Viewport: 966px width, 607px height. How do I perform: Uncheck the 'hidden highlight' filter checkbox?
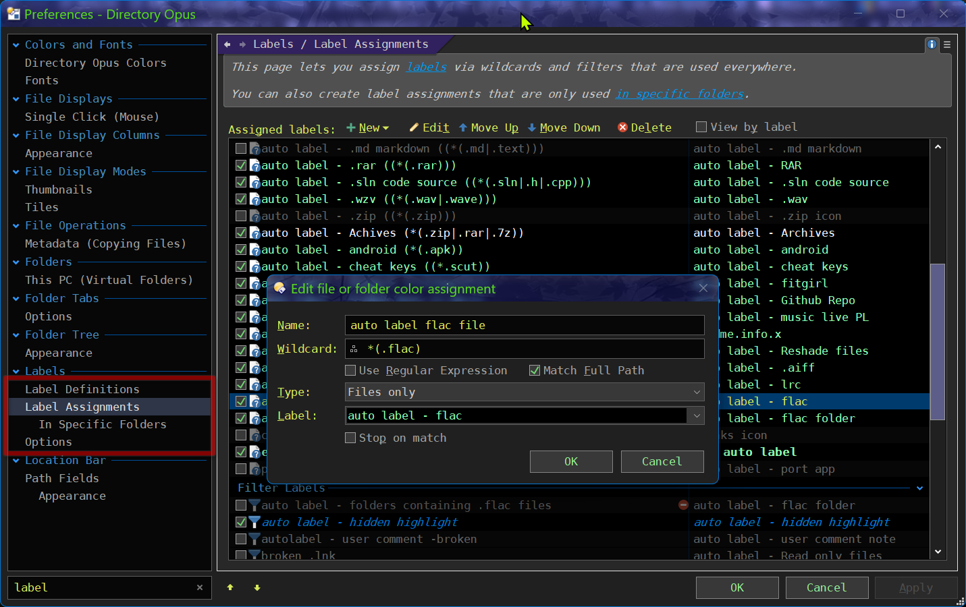tap(241, 522)
